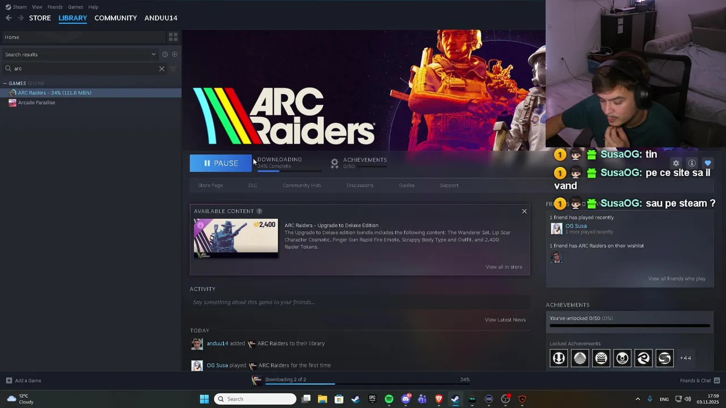This screenshot has width=726, height=408.
Task: Open the fourth locked achievement icon
Action: click(x=622, y=358)
